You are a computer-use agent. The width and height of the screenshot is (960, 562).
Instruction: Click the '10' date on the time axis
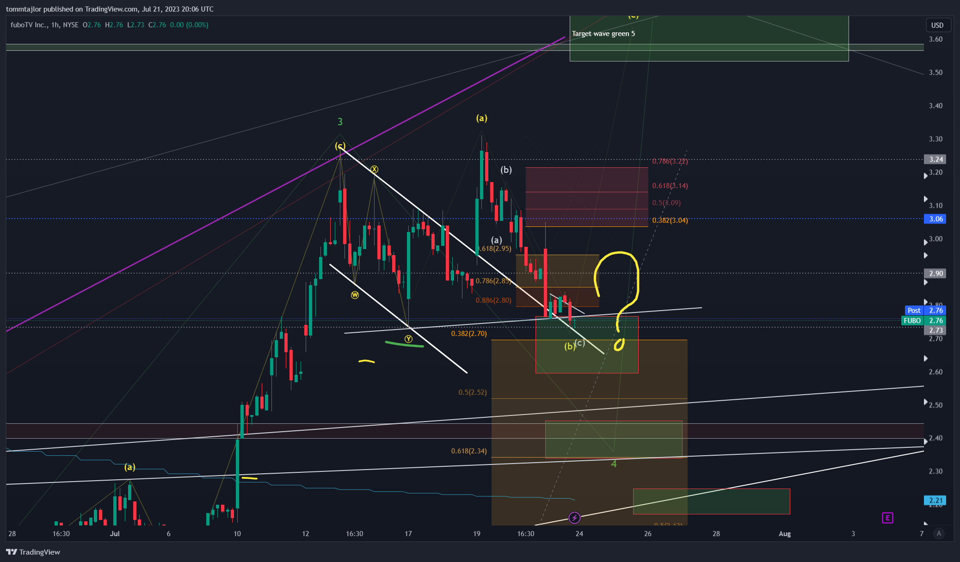click(x=237, y=534)
